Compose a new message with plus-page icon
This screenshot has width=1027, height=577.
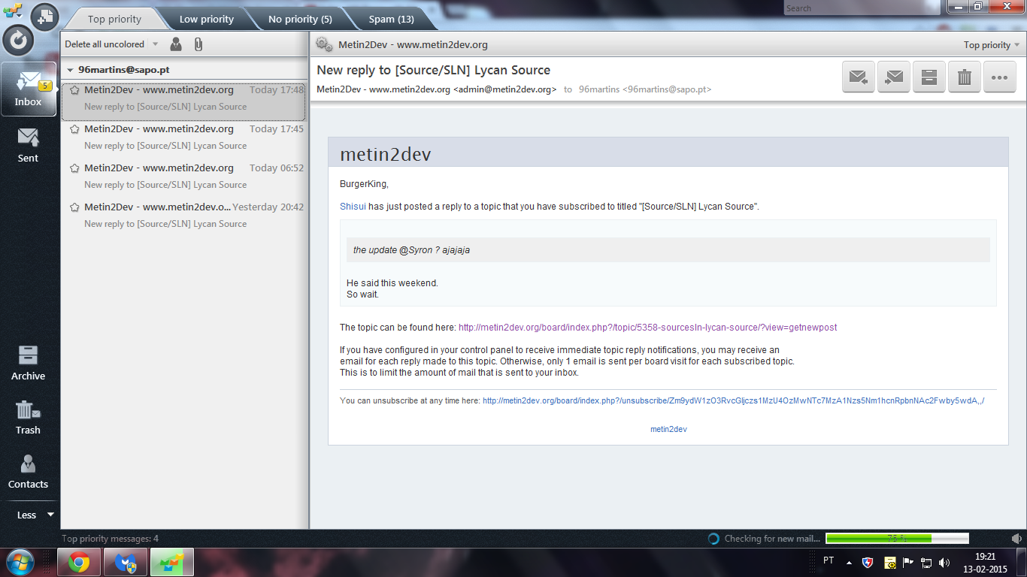(45, 16)
